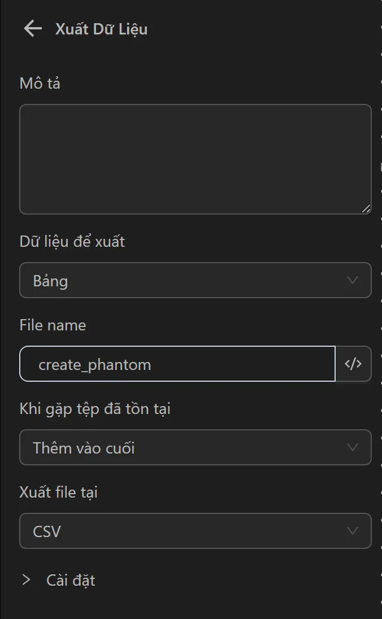
Task: Click the Cài đặt label
Action: tap(71, 580)
